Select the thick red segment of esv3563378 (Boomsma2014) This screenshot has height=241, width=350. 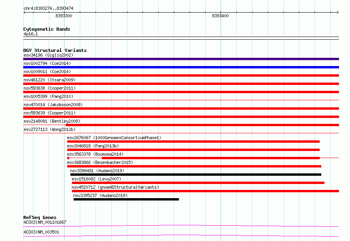(x=211, y=158)
